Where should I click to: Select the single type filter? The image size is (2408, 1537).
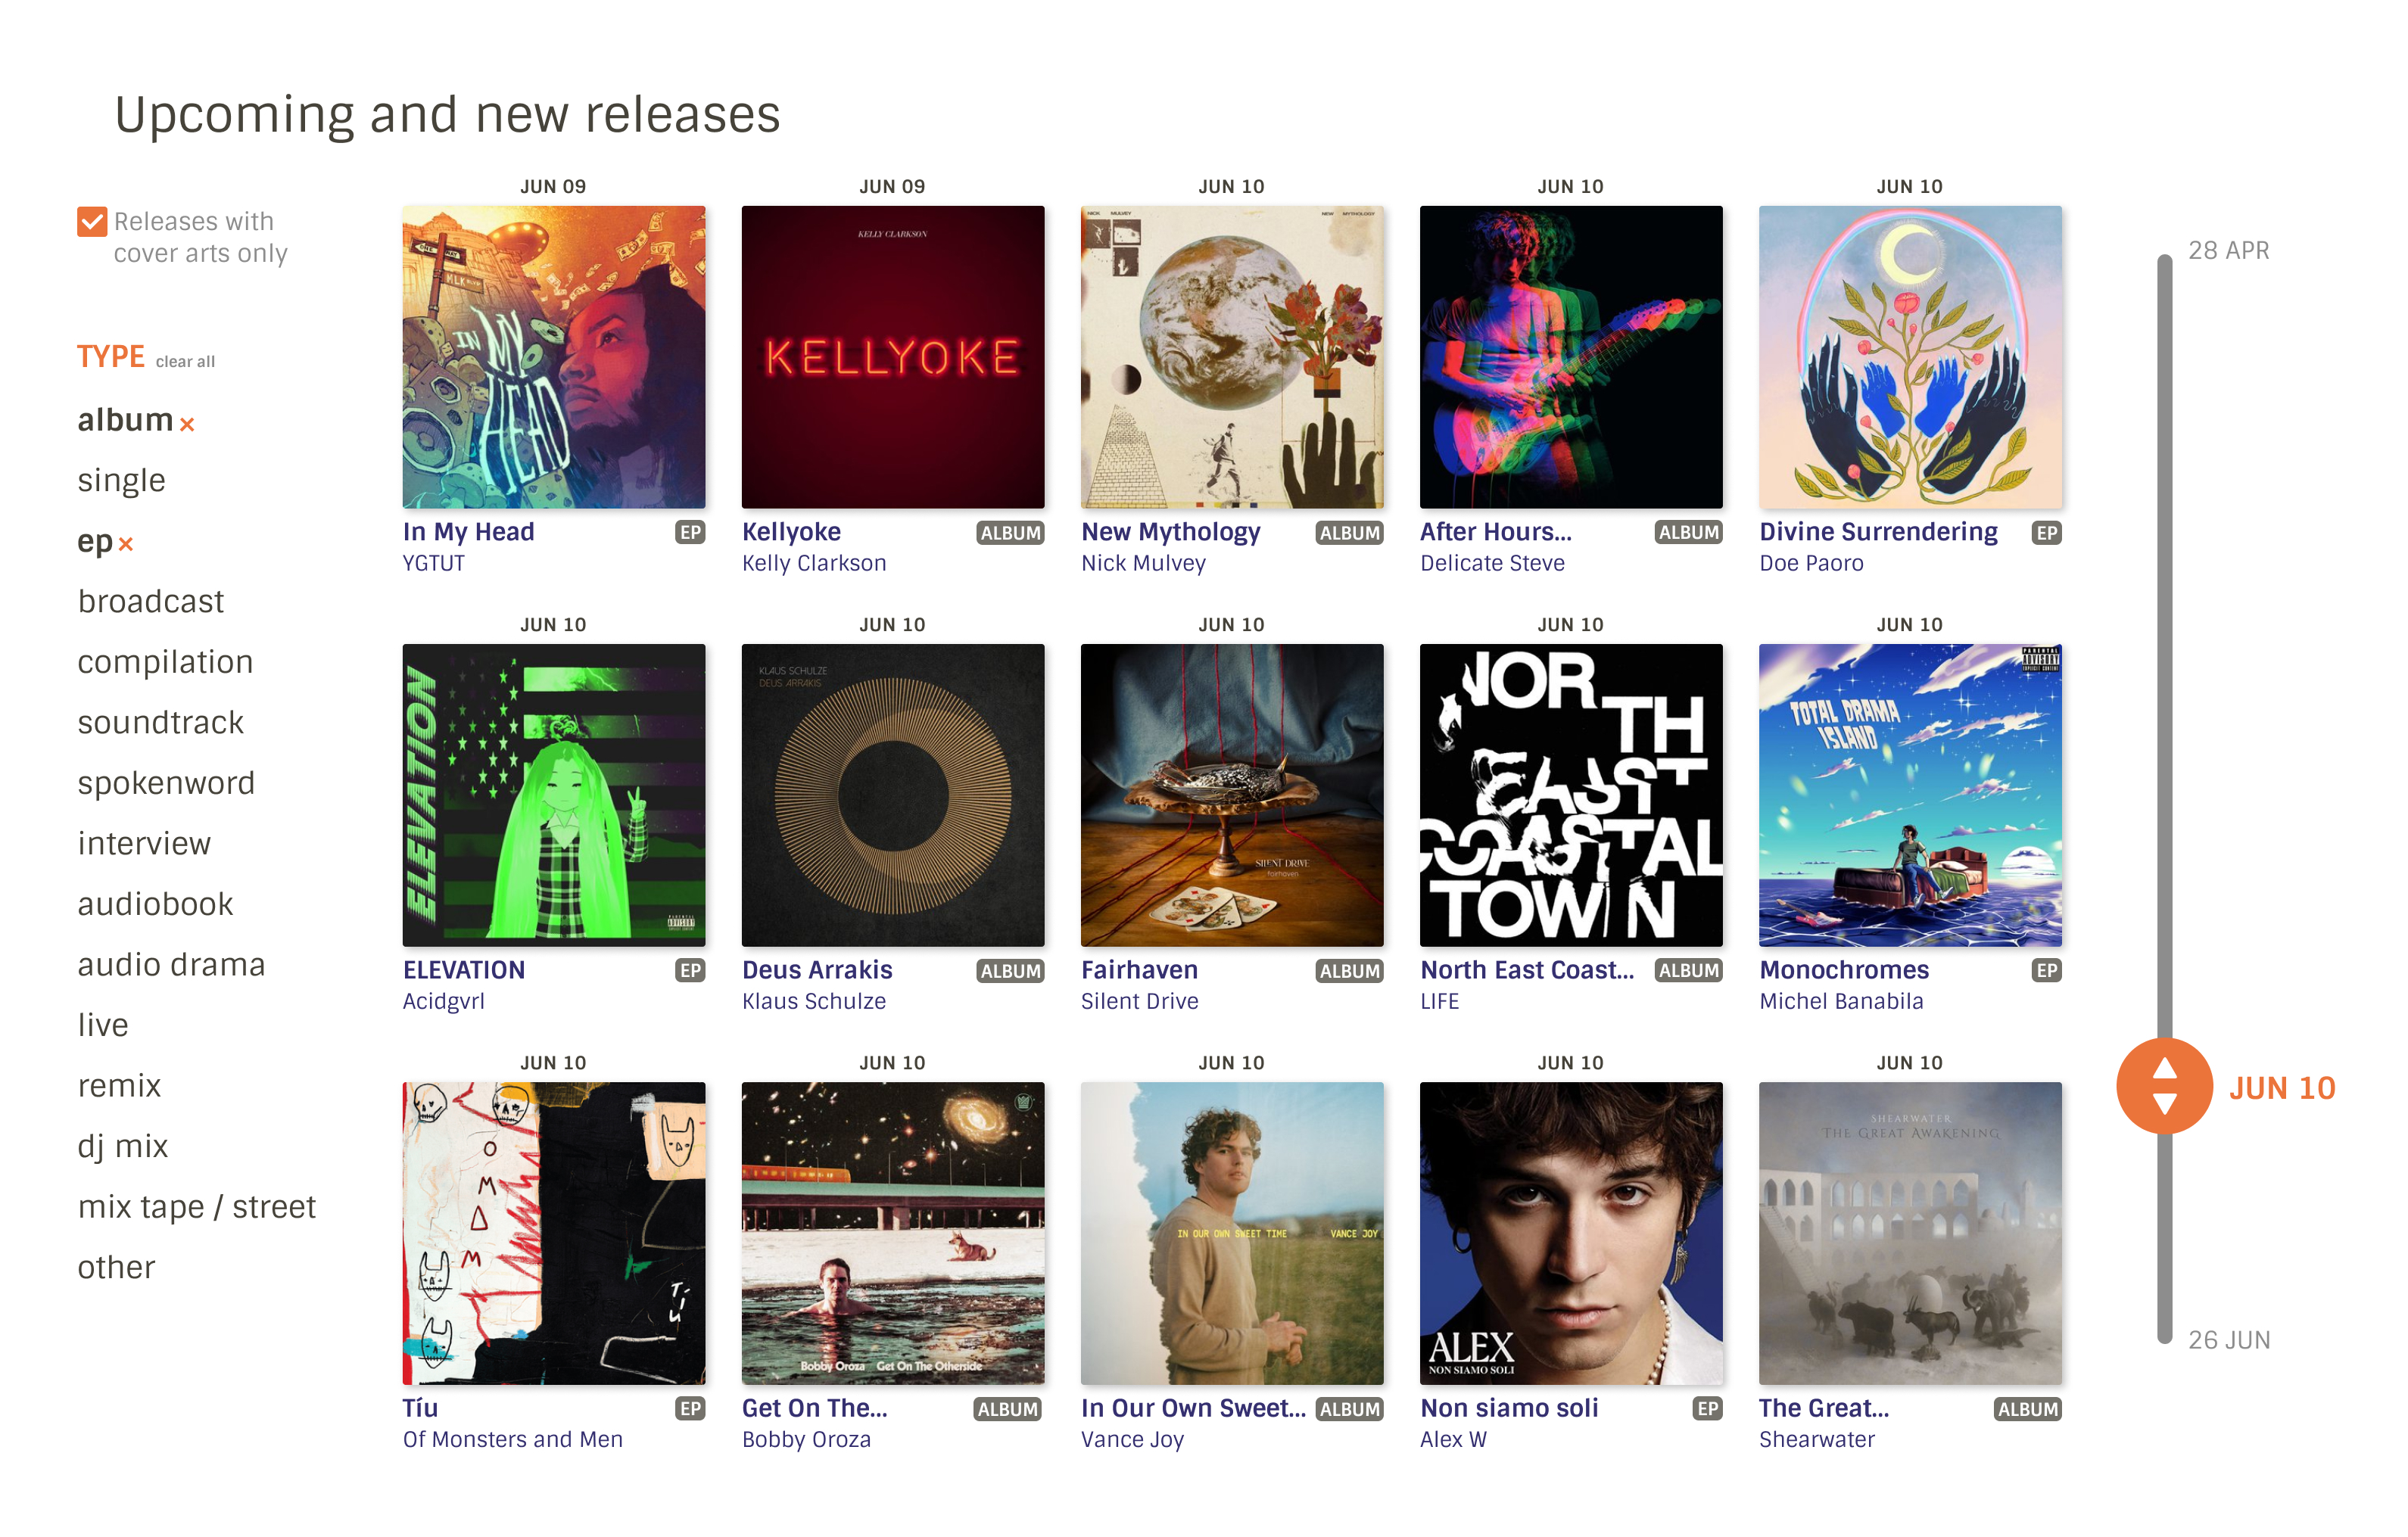point(121,481)
